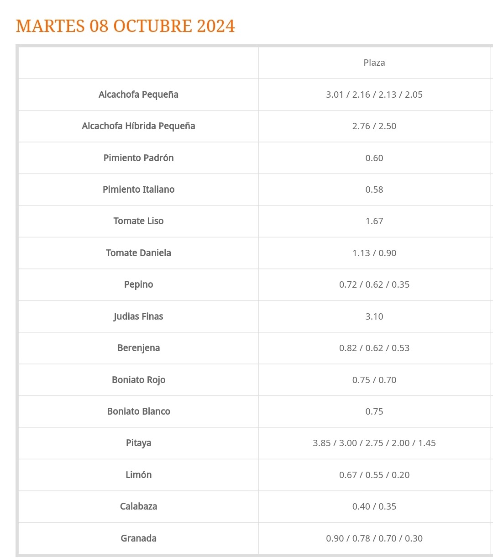The width and height of the screenshot is (493, 558).
Task: Click the Berenjena product name
Action: tap(138, 348)
